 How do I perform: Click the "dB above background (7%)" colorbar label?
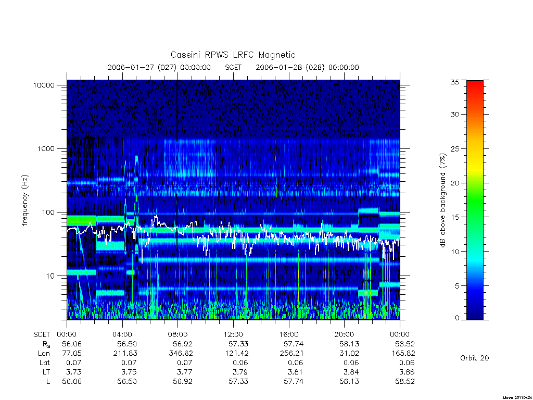(442, 200)
